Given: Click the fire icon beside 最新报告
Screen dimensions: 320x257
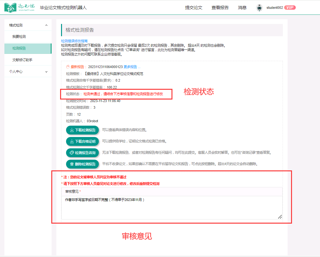Looking at the screenshot, I should click(x=68, y=67).
